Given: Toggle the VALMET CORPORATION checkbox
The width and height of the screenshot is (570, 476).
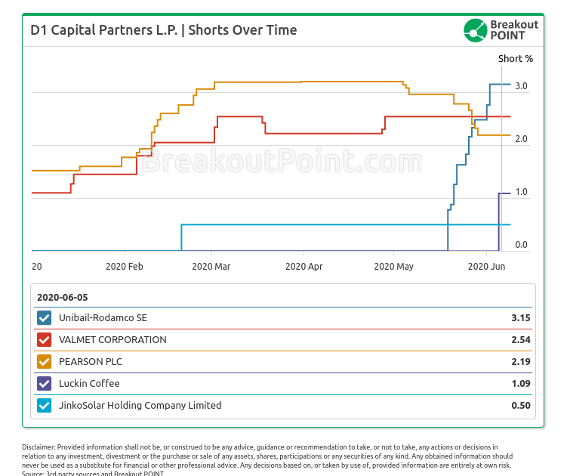Looking at the screenshot, I should pyautogui.click(x=44, y=340).
